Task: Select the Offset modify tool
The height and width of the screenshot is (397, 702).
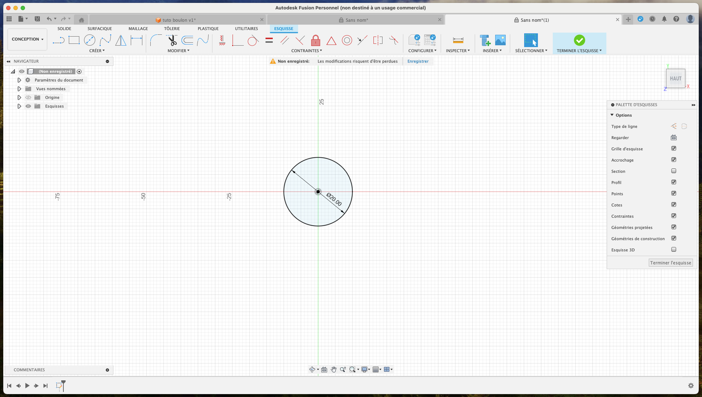Action: [187, 40]
